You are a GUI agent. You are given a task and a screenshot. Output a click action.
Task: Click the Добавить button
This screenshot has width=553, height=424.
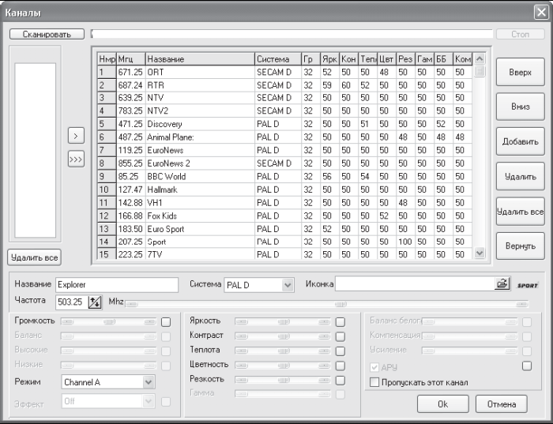click(520, 141)
